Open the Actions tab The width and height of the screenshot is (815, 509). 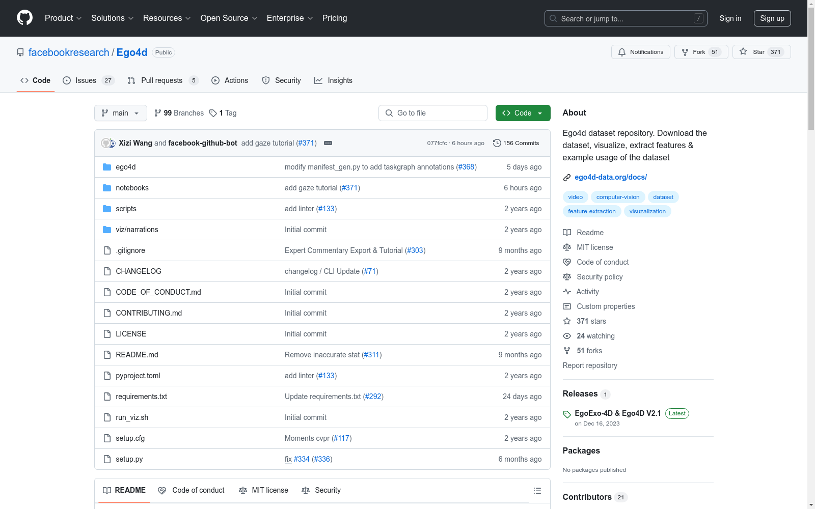coord(230,80)
